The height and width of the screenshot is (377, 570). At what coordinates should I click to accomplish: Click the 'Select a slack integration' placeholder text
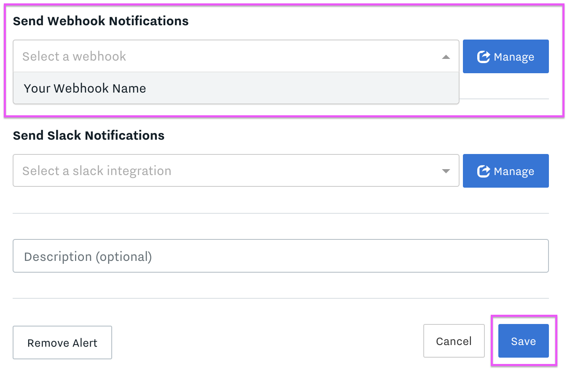[x=97, y=171]
